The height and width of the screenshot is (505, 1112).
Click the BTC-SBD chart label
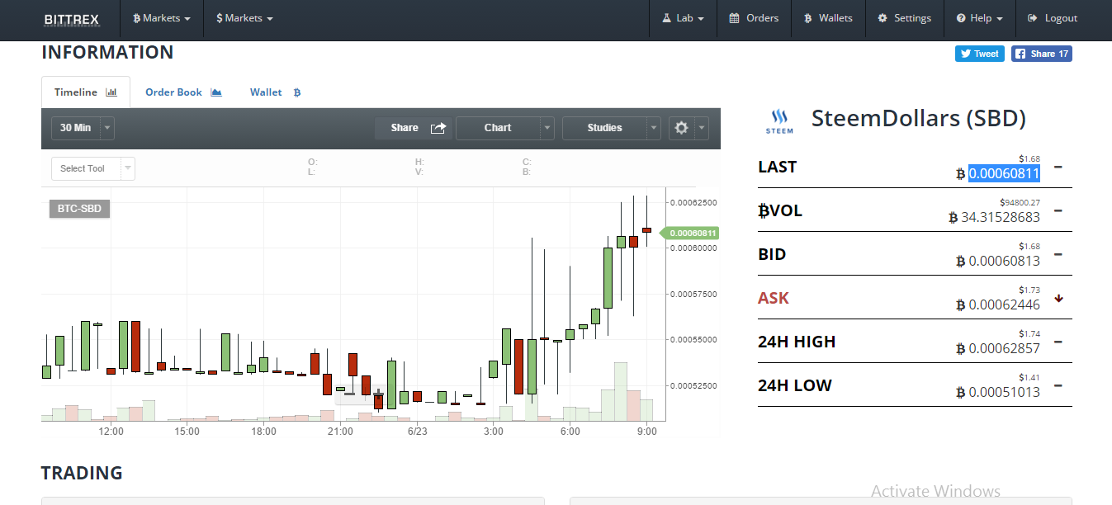click(79, 209)
